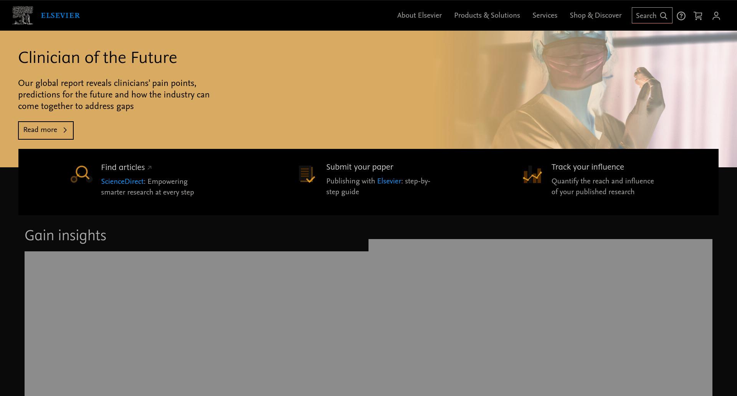Open the Elsevier wordmark home link
The image size is (737, 396).
pos(60,16)
